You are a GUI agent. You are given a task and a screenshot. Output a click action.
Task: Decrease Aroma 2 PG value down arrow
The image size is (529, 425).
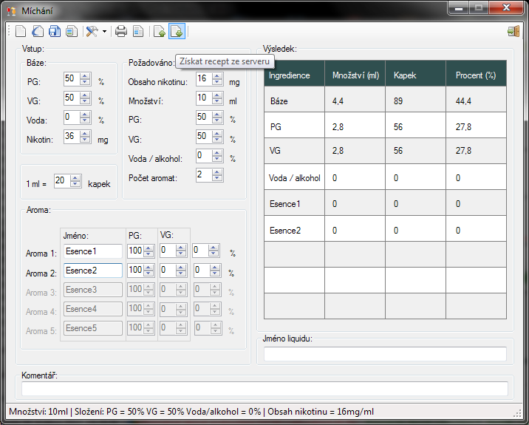point(149,273)
